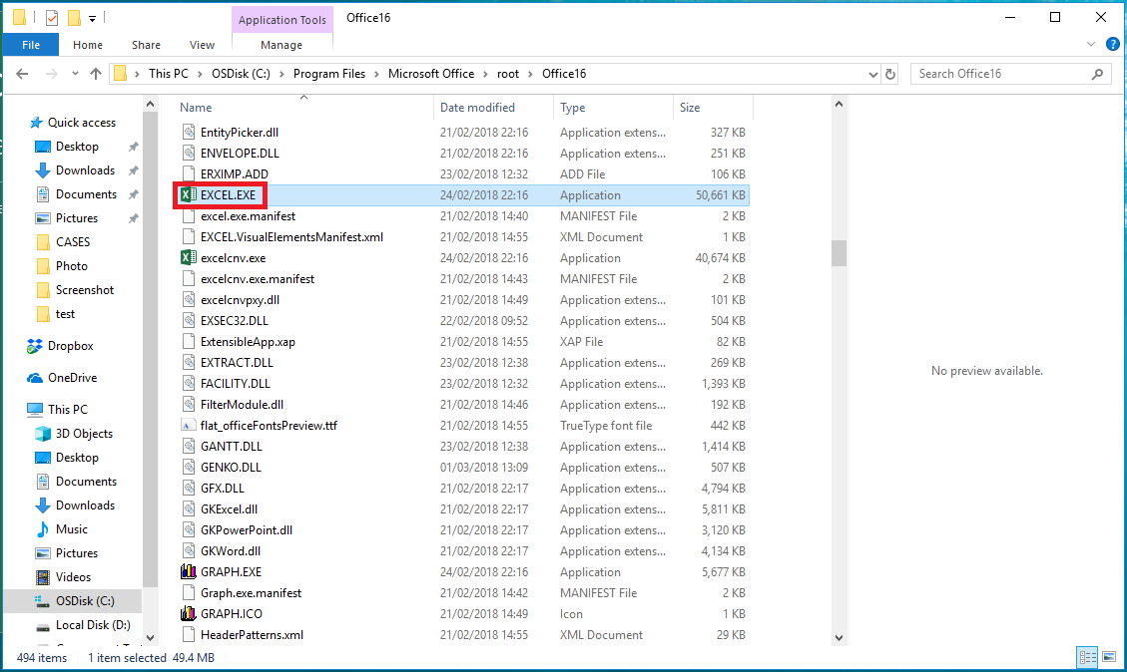Select the test folder in navigation pane
This screenshot has width=1127, height=672.
click(x=66, y=314)
